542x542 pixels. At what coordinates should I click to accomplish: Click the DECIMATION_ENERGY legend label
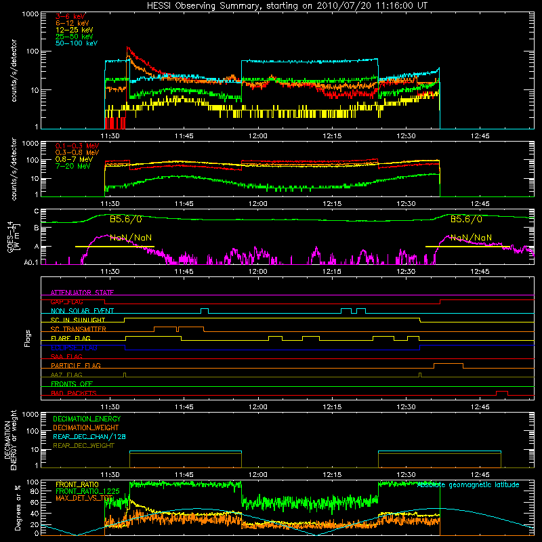[x=87, y=419]
